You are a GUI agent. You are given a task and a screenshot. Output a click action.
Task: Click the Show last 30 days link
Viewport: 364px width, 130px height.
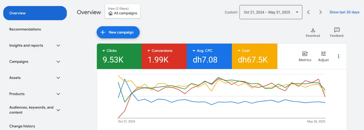pos(344,12)
